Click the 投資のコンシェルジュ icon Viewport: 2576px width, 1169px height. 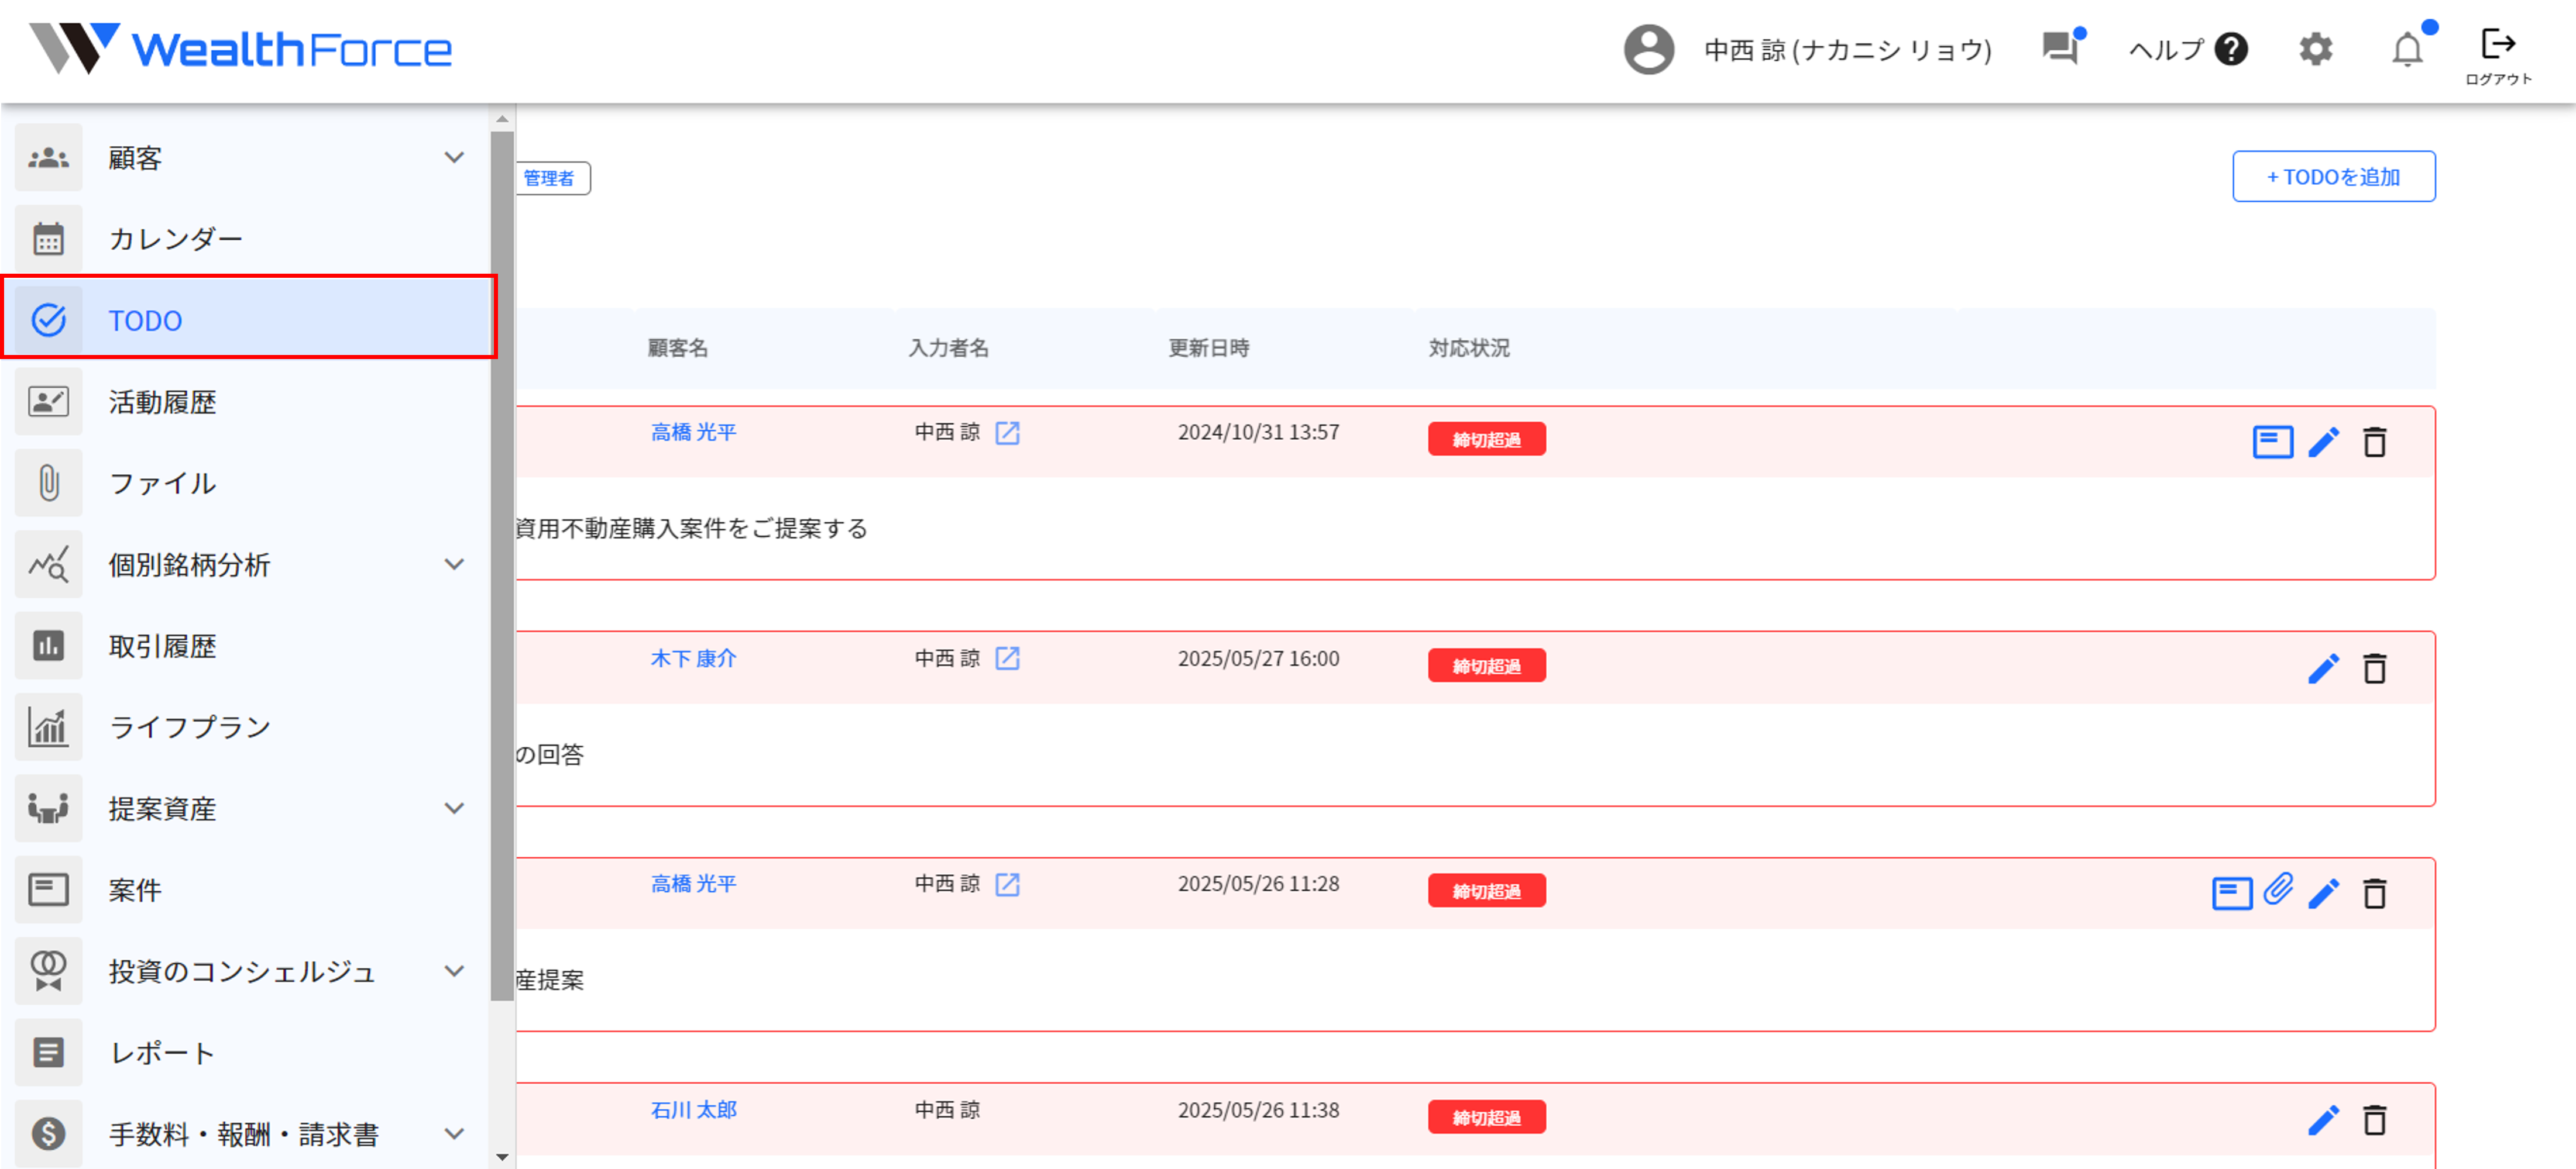[48, 971]
